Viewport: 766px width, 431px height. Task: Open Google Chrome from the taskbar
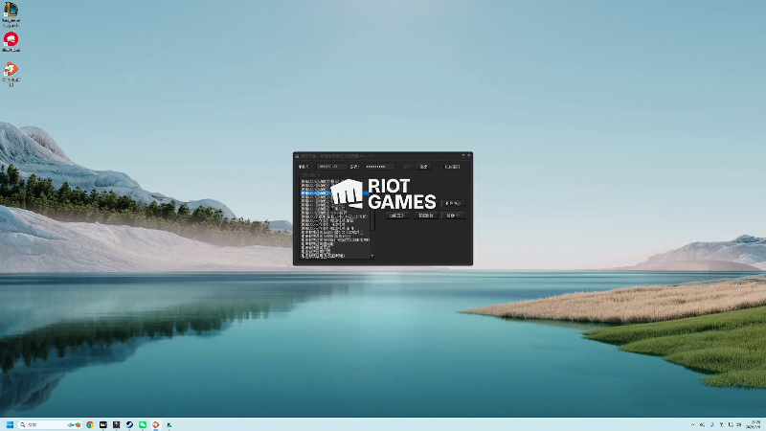coord(90,424)
